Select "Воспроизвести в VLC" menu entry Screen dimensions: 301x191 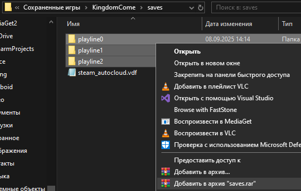click(204, 133)
